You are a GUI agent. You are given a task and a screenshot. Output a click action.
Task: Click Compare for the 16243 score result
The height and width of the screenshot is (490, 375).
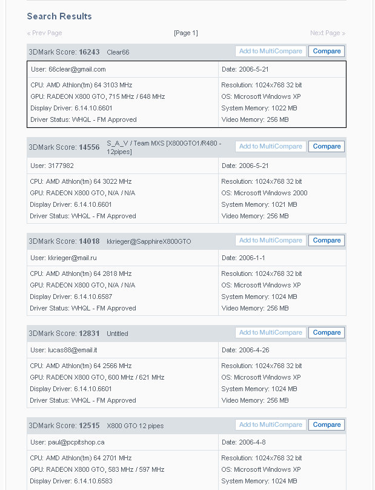tap(327, 52)
